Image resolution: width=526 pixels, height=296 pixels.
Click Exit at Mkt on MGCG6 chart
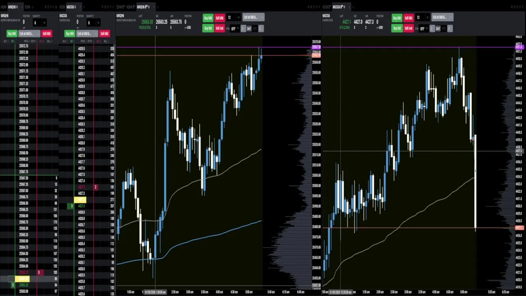pyautogui.click(x=440, y=18)
